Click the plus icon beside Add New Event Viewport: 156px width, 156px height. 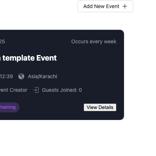point(125,6)
